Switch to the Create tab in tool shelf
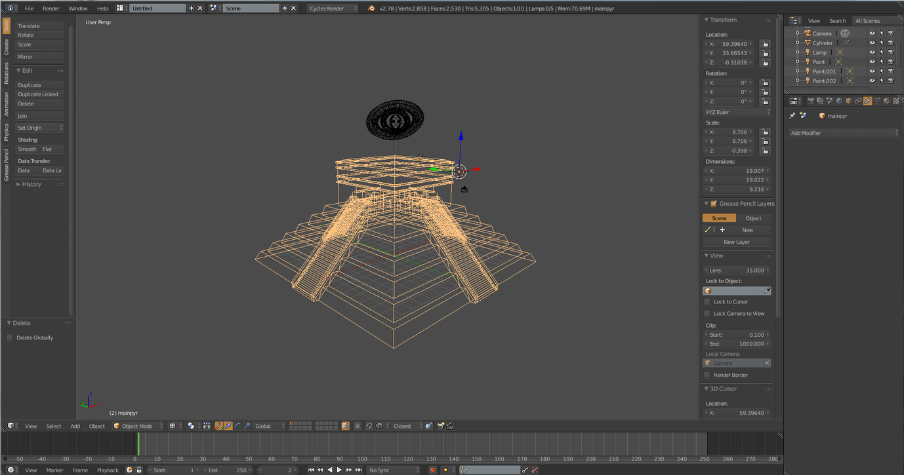904x475 pixels. pyautogui.click(x=6, y=47)
